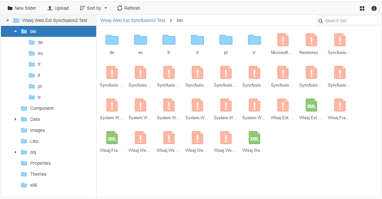Select the Data folder in the tree
This screenshot has height=199, width=382.
49,119
